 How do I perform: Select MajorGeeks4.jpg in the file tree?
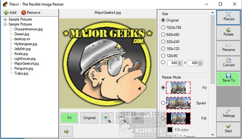(27, 63)
